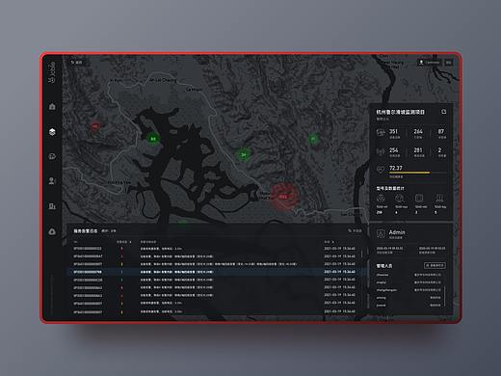
Task: Click the green marker left of project panel
Action: click(313, 139)
